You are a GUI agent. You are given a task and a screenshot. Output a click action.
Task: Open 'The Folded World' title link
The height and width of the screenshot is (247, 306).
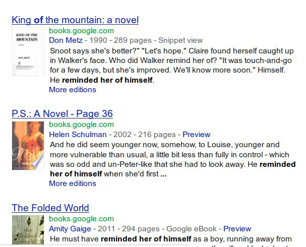click(x=50, y=208)
